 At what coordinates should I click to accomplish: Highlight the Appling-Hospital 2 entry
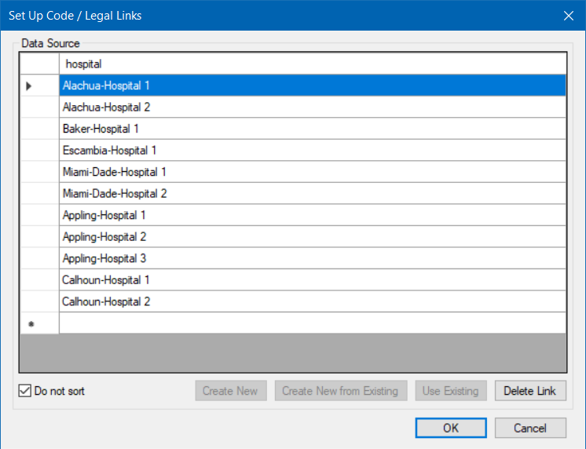[312, 236]
